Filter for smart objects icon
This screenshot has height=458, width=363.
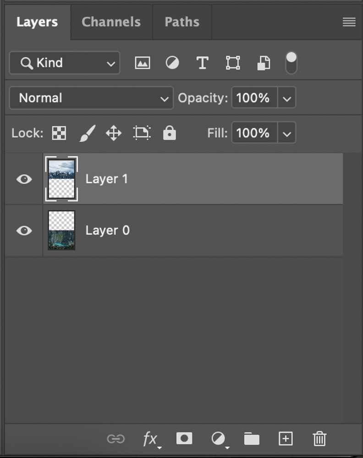(264, 63)
